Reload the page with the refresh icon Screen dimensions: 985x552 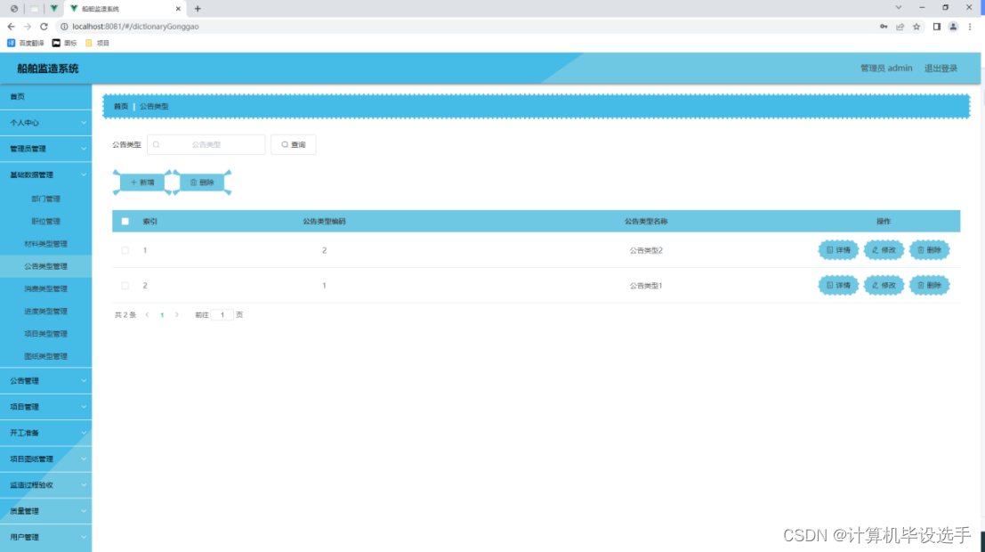(x=44, y=27)
